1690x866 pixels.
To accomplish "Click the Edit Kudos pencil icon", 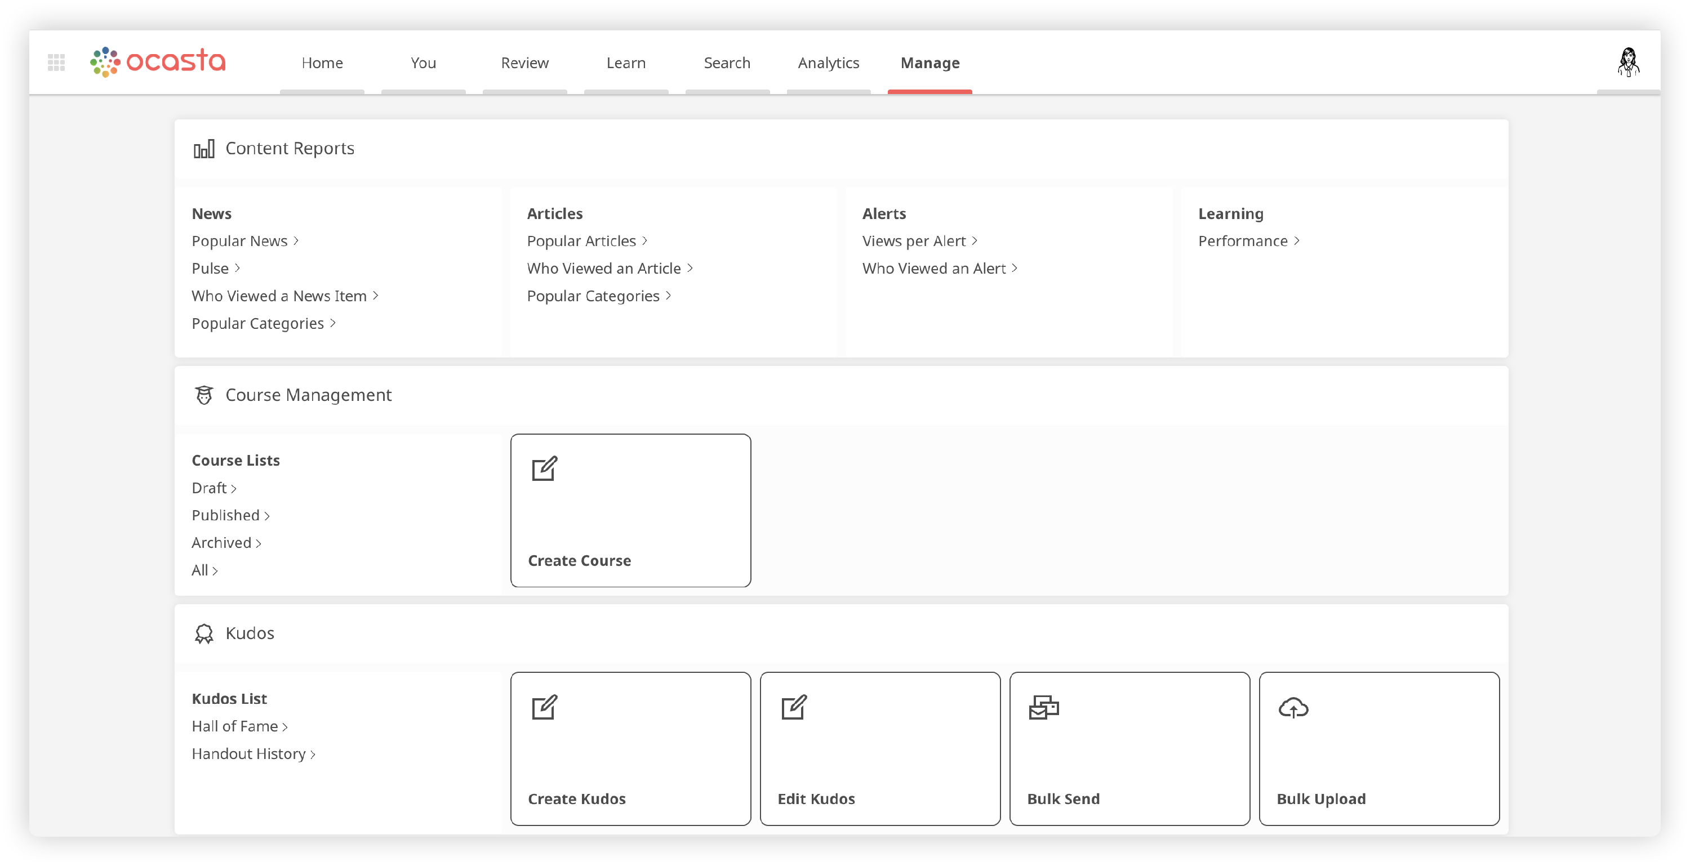I will (794, 707).
